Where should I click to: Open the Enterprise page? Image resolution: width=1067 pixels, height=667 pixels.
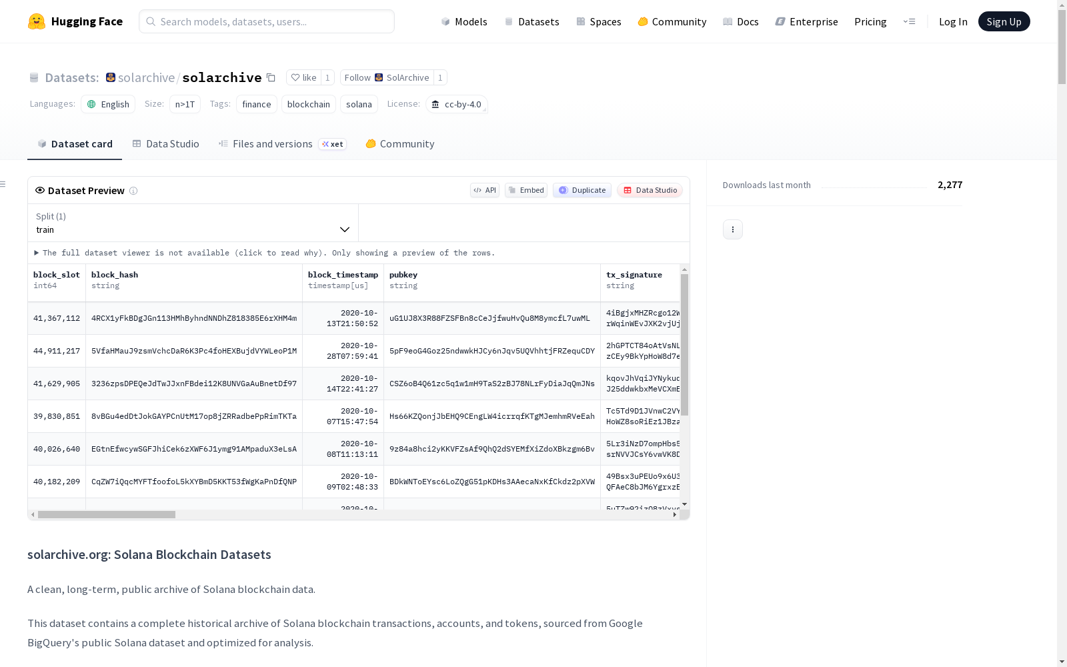pyautogui.click(x=807, y=21)
